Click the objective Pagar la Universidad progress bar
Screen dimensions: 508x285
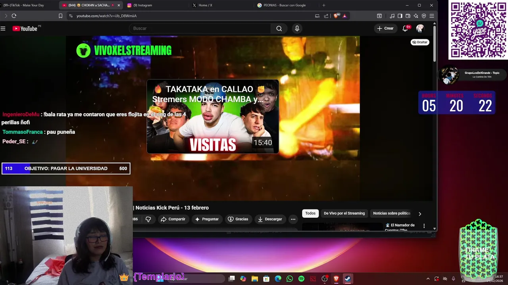coord(66,169)
